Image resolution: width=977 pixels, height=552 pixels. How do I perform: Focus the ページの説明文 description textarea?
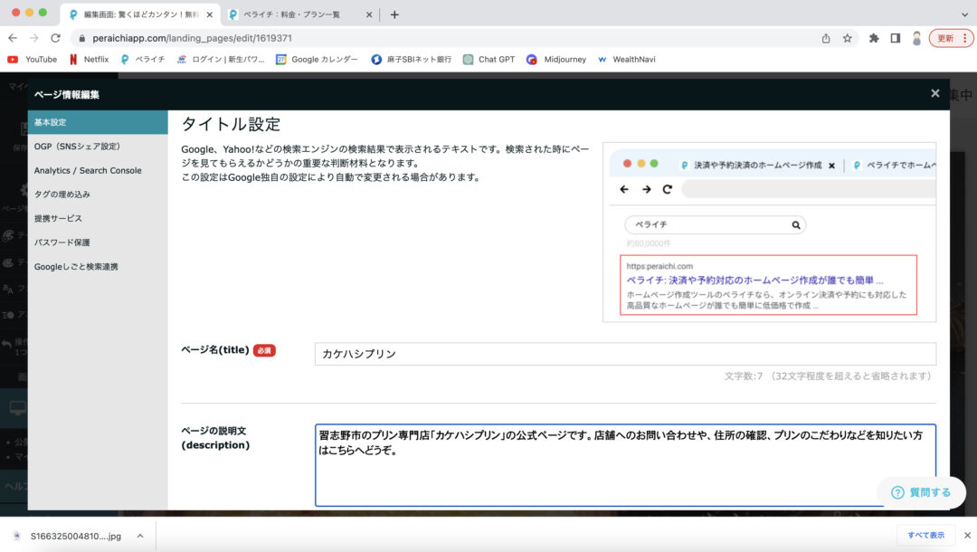pyautogui.click(x=625, y=465)
